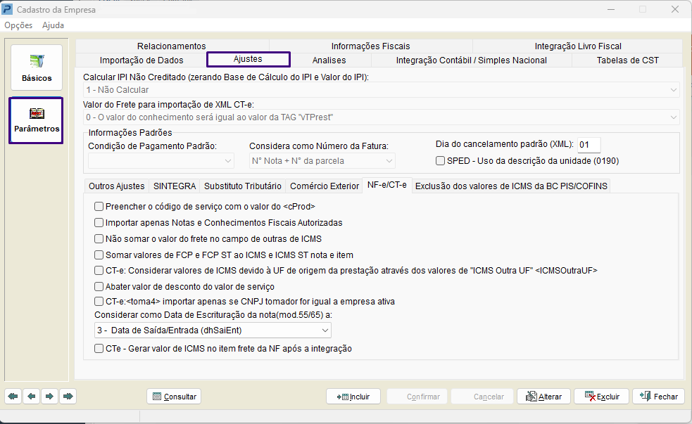This screenshot has width=692, height=424.
Task: Click the Consultar button
Action: tap(175, 397)
